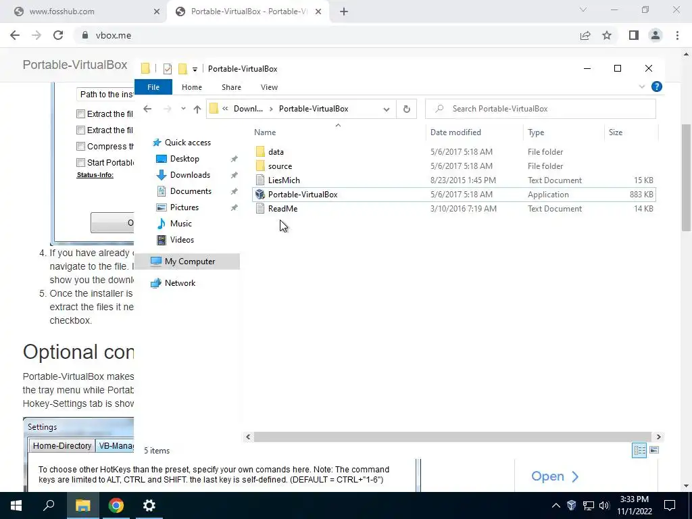Switch to the www.fosshub.com tab
This screenshot has height=519, width=692.
[x=84, y=11]
